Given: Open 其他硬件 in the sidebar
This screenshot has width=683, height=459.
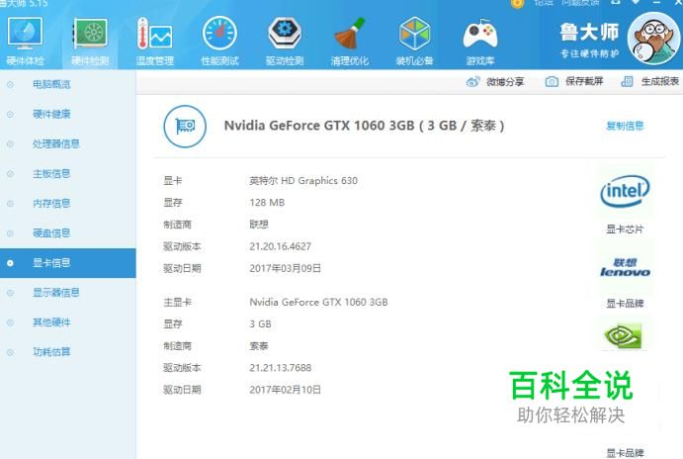Looking at the screenshot, I should click(51, 322).
